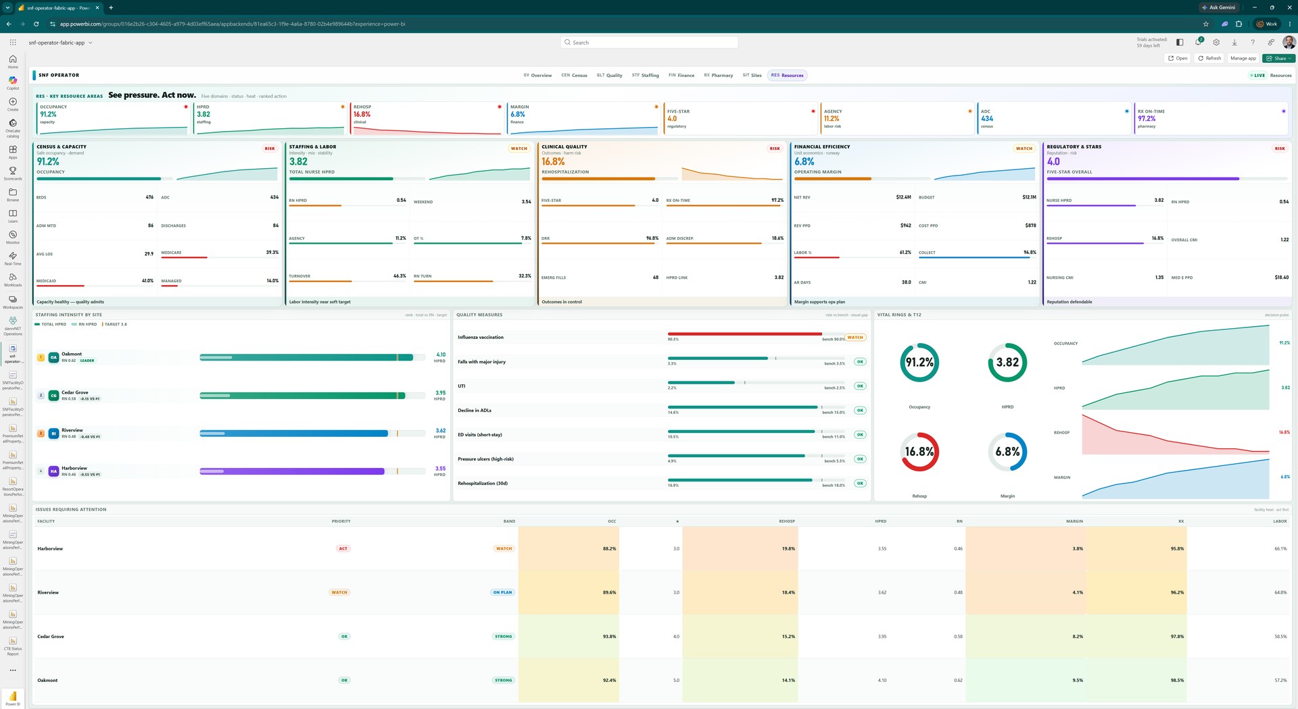Click the Power BI logo at bottom left
This screenshot has width=1298, height=709.
coord(13,698)
